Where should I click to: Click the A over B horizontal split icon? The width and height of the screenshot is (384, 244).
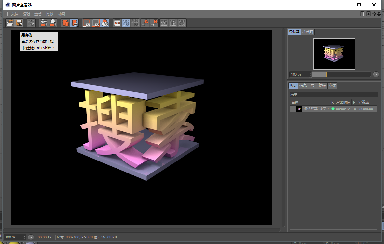173,23
